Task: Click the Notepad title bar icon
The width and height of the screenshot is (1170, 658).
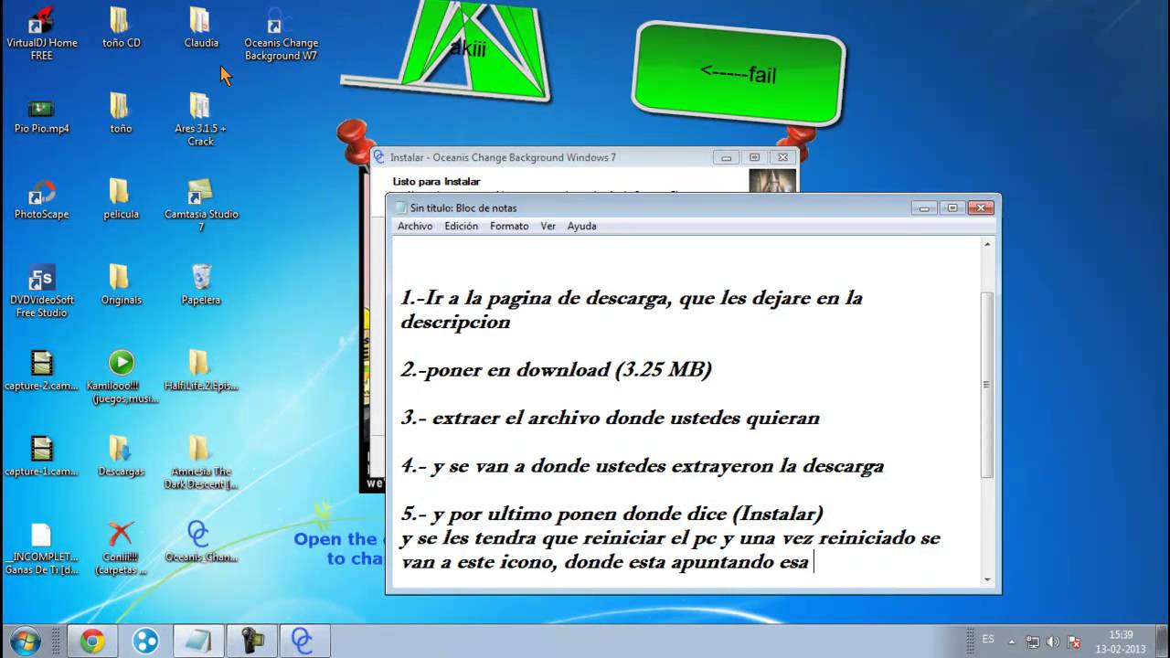Action: click(400, 208)
